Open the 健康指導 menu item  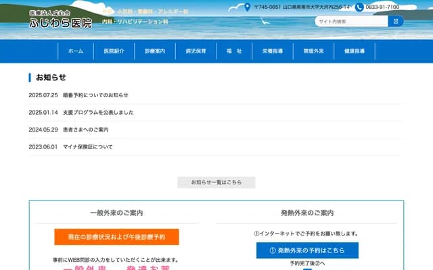click(355, 51)
